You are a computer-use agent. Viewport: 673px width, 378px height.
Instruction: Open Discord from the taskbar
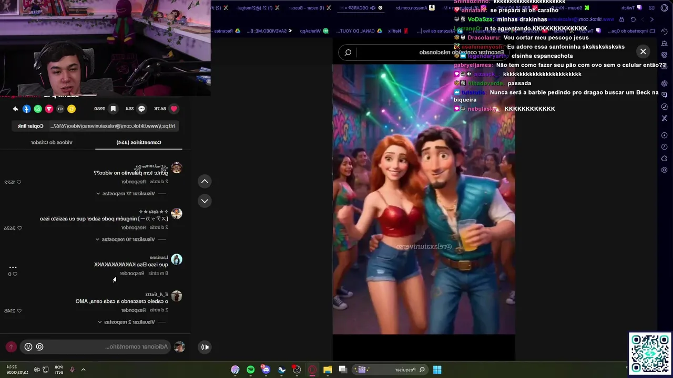click(266, 370)
